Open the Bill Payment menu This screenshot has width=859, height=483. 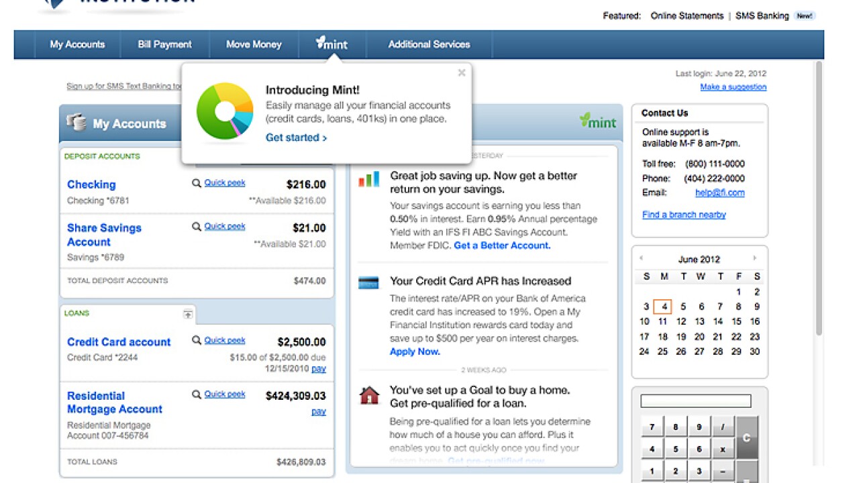(x=164, y=44)
